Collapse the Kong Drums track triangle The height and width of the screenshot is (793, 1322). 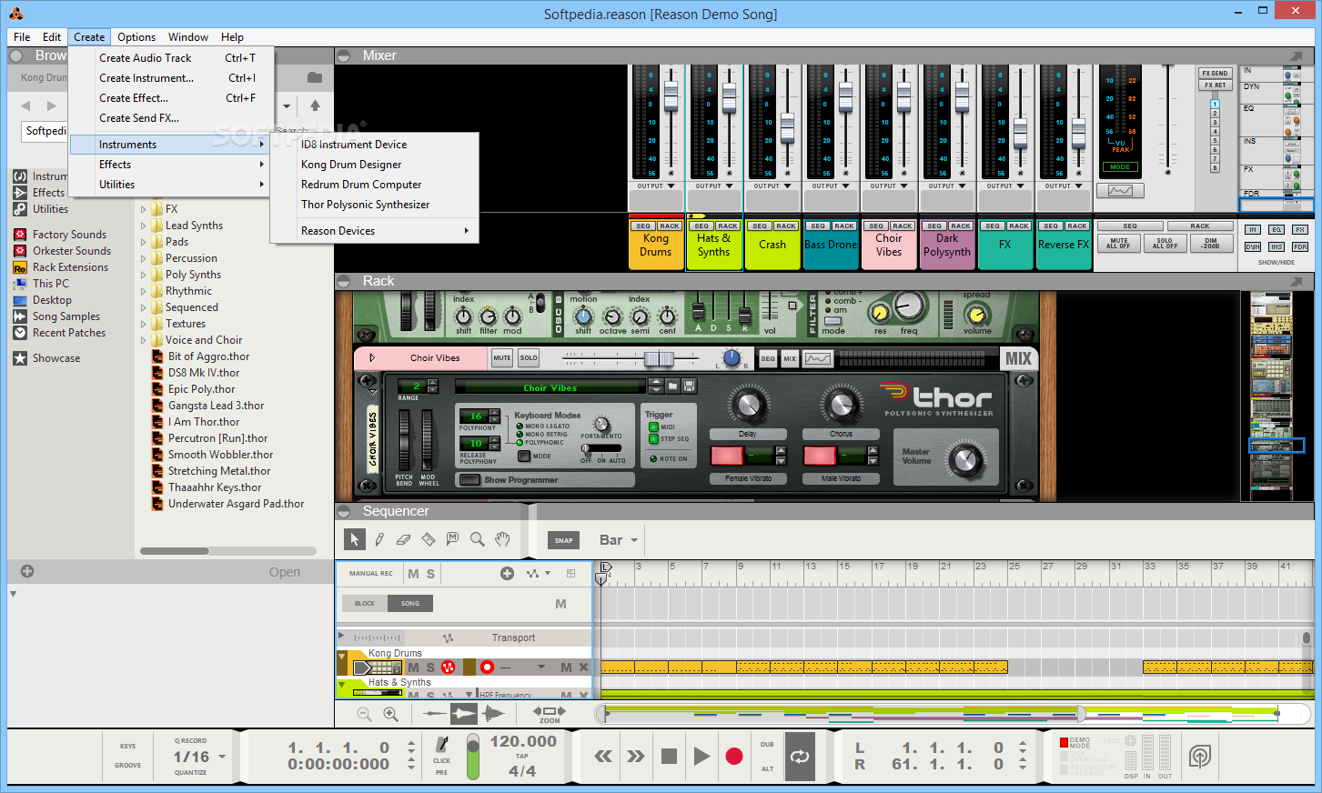click(x=342, y=656)
